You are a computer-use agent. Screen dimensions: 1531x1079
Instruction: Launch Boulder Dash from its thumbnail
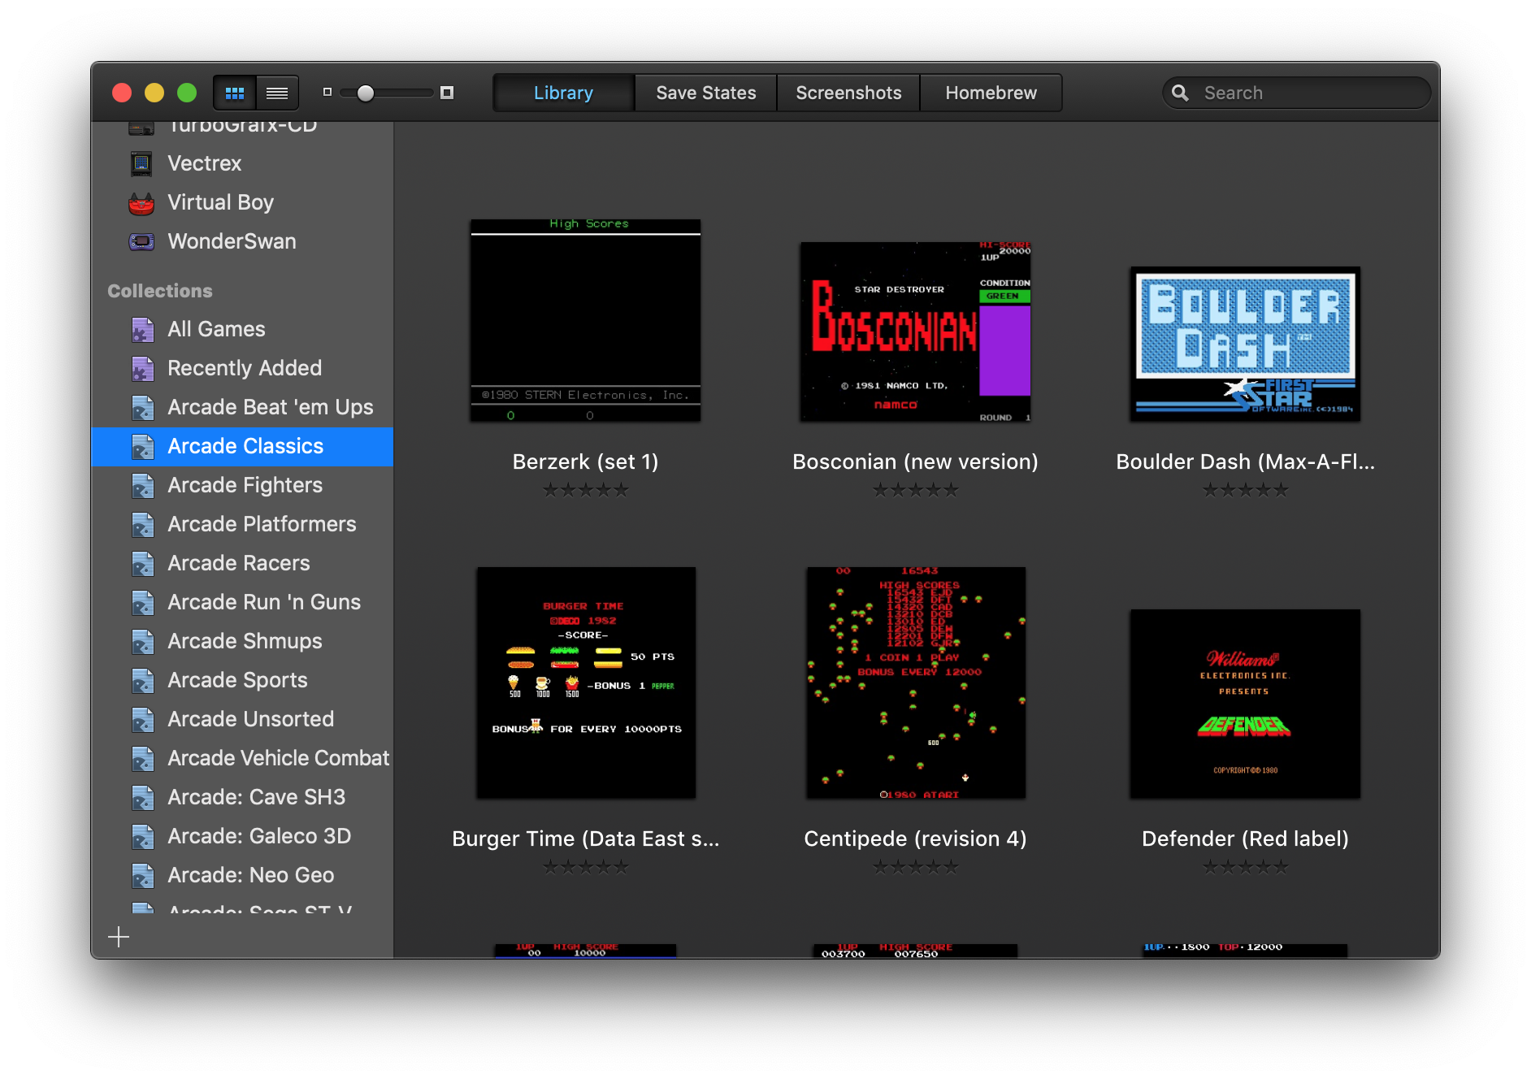point(1244,344)
